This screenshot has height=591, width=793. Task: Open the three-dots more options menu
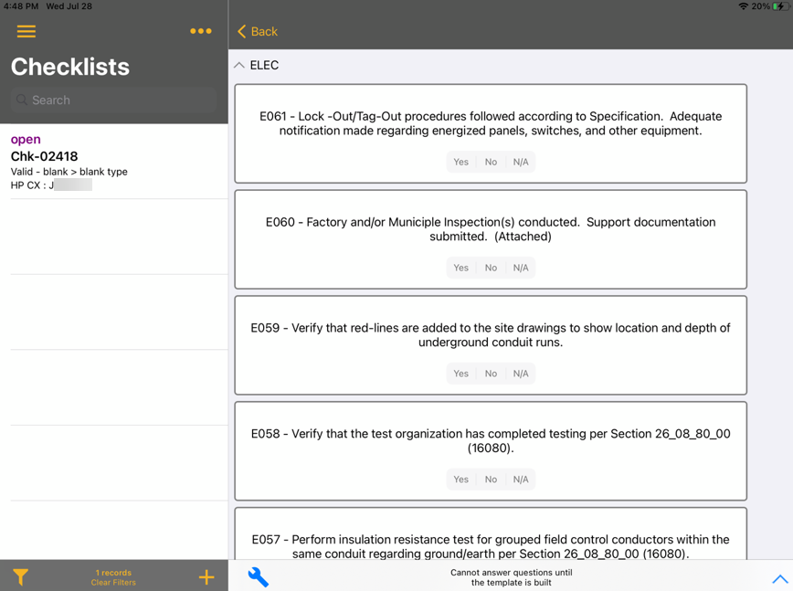(x=201, y=31)
